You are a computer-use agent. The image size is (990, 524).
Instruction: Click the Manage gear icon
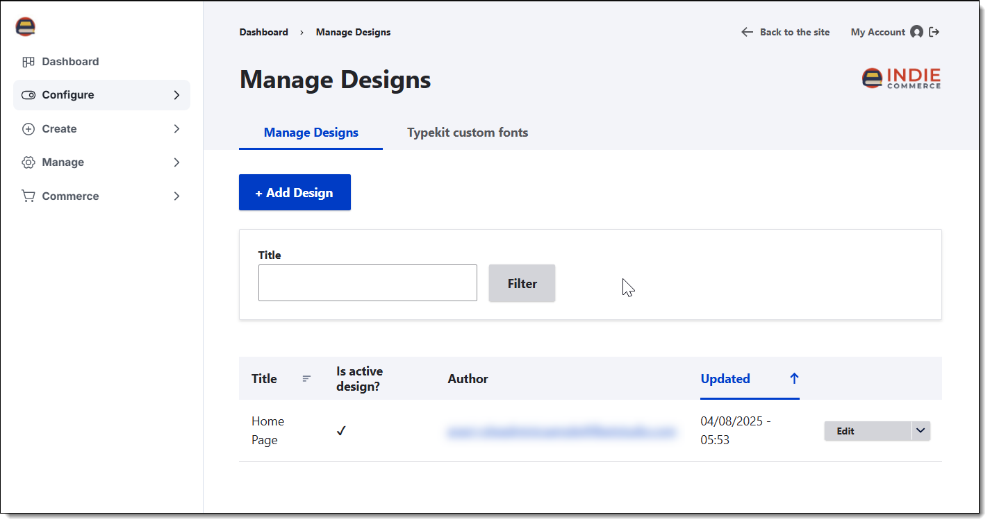(x=28, y=162)
